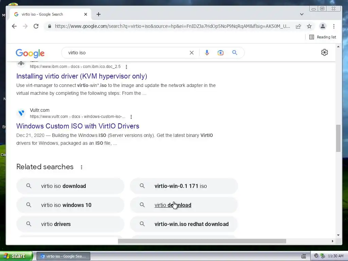Click the forward navigation arrow
348x261 pixels.
[25, 26]
